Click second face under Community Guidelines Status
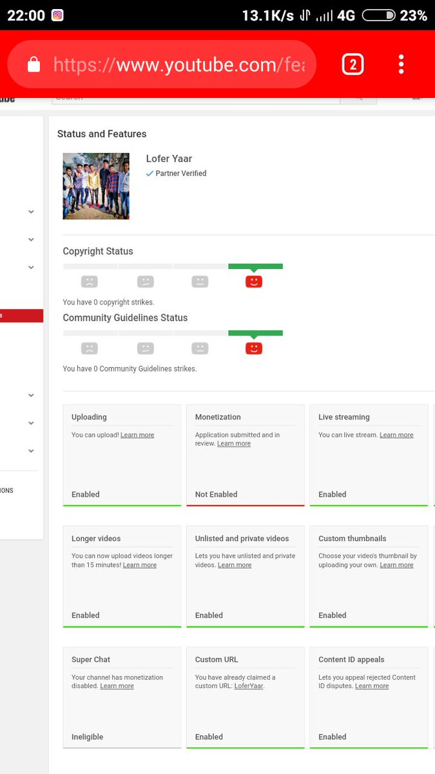The width and height of the screenshot is (435, 774). tap(145, 348)
